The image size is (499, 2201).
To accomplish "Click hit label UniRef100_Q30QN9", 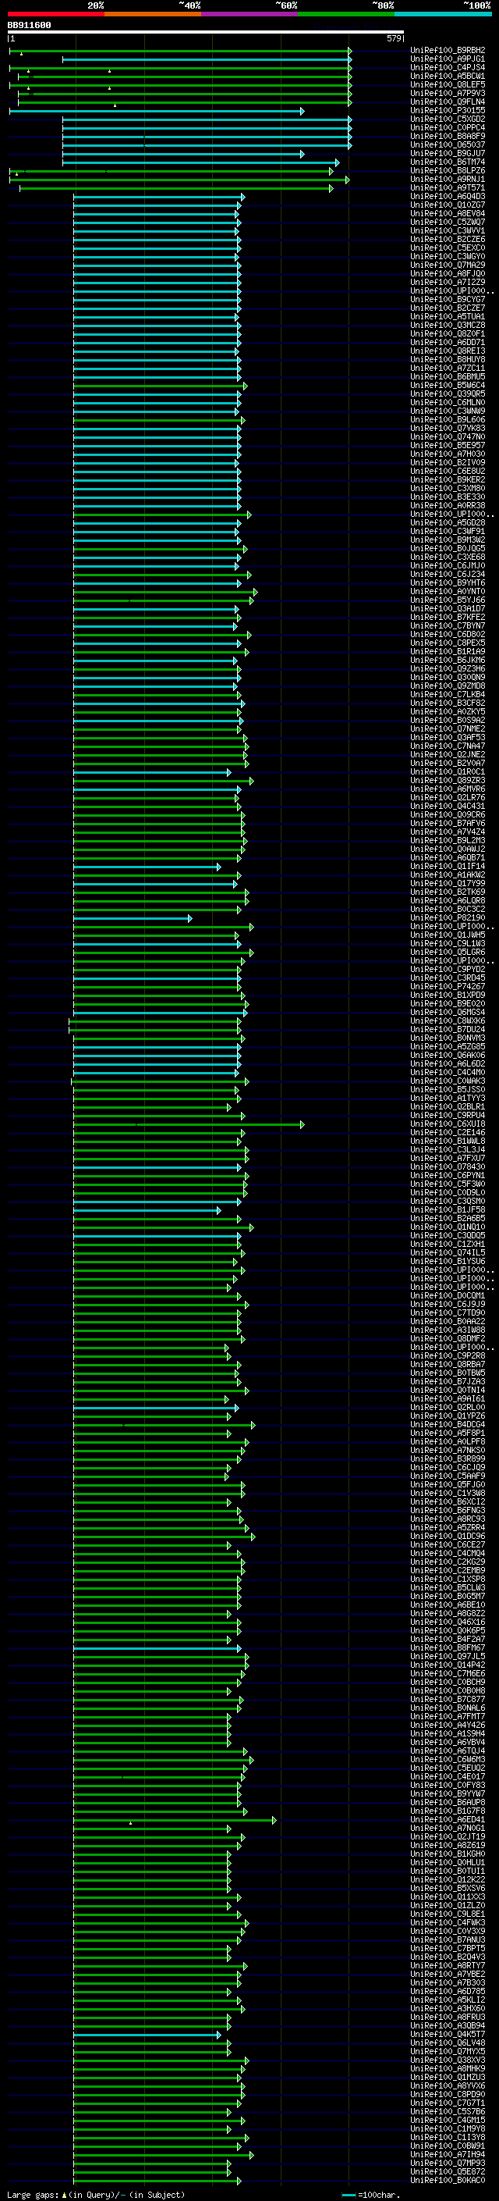I will tap(448, 678).
